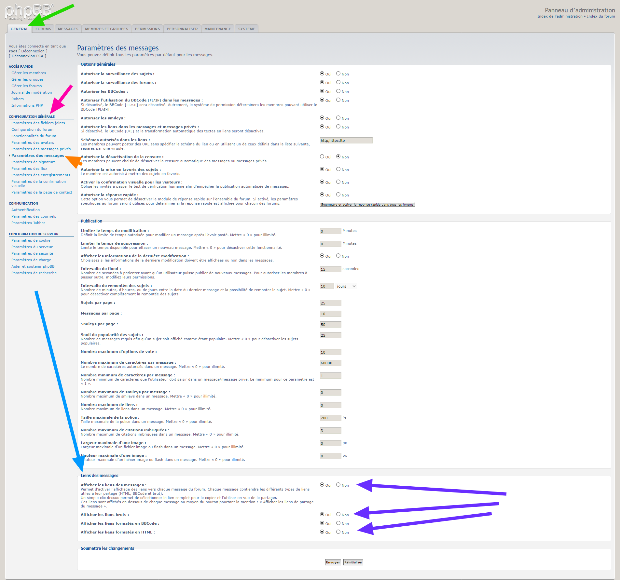This screenshot has height=580, width=620.
Task: Open Paramètres des avatars link
Action: (x=33, y=142)
